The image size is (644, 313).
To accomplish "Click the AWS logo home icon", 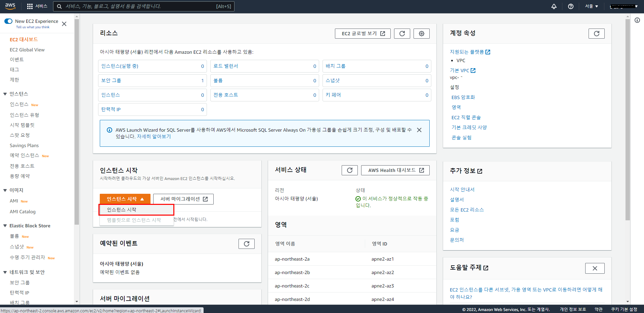I will pos(10,6).
